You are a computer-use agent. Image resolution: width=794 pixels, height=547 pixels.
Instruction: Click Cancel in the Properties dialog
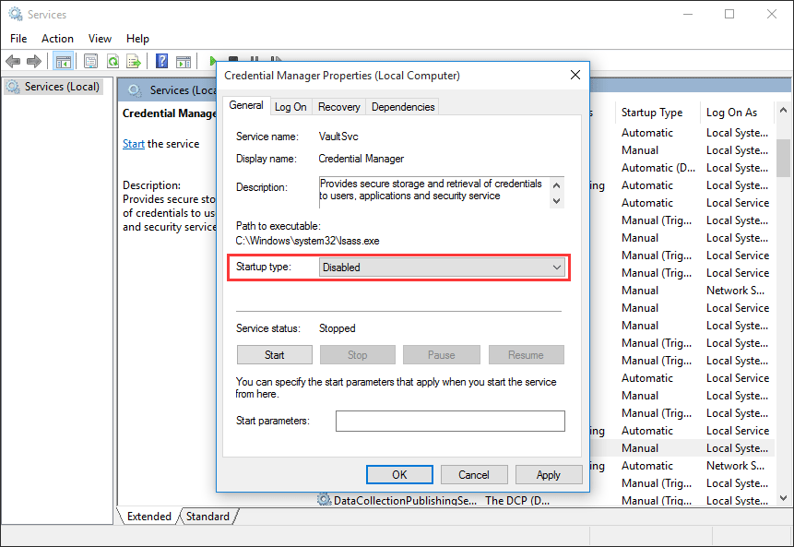pyautogui.click(x=474, y=474)
